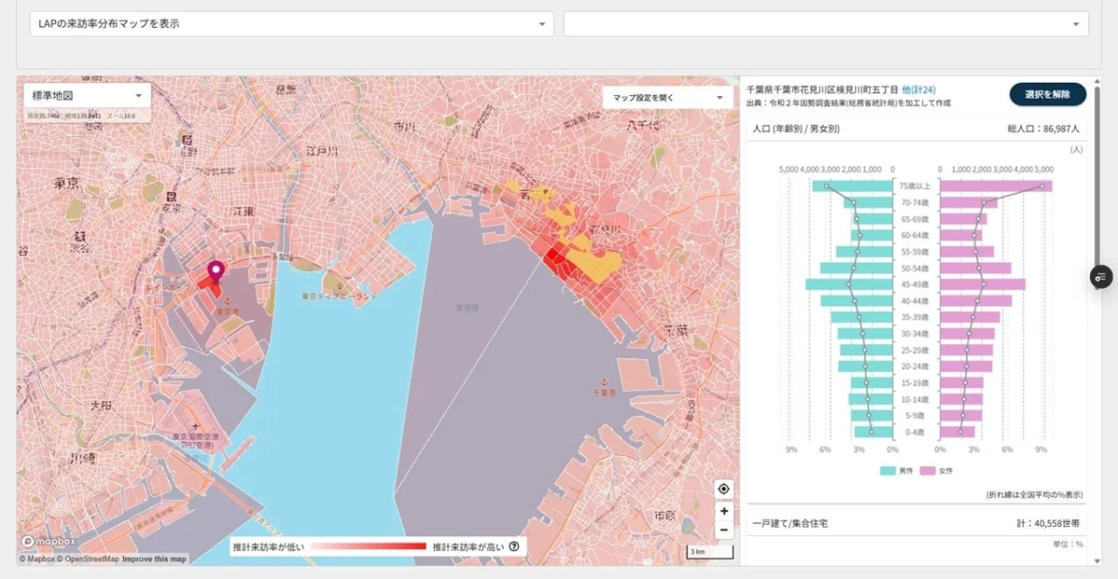Screen dimensions: 1118x579
Task: Click the Mapbox logo on the map
Action: tap(41, 542)
